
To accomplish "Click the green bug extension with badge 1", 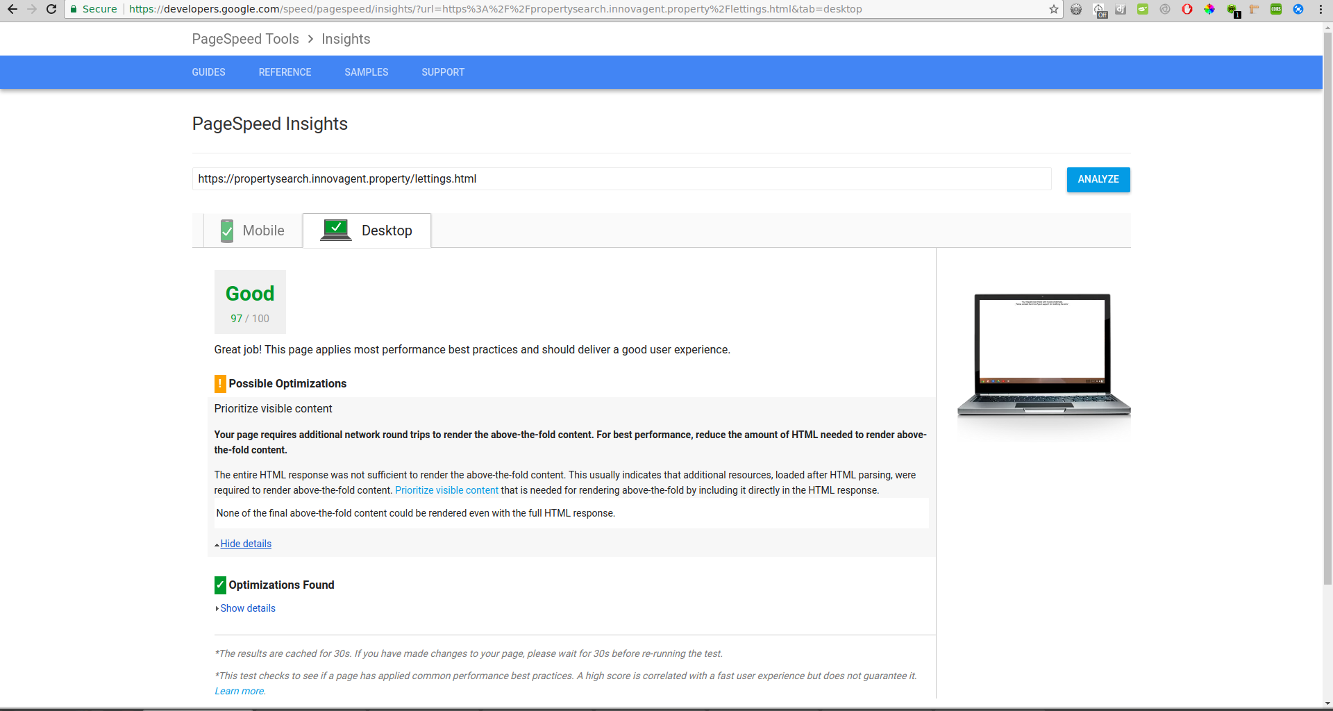I will [1232, 10].
